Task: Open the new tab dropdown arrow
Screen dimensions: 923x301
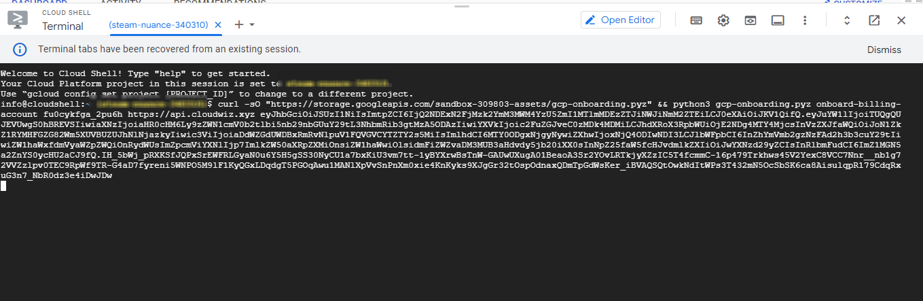Action: pos(252,25)
